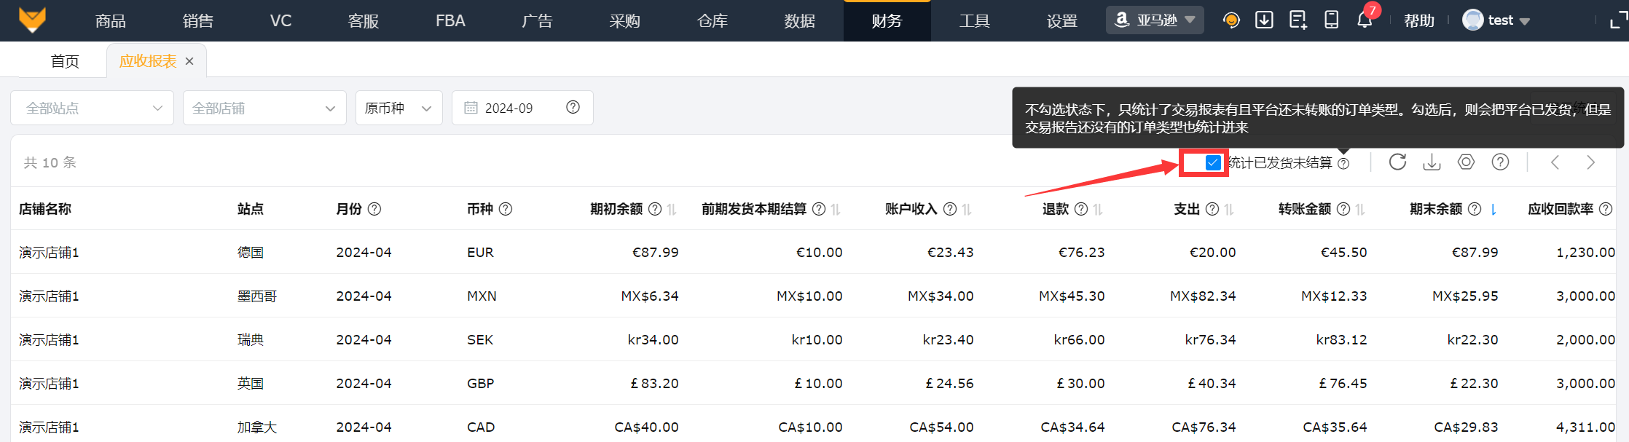This screenshot has height=442, width=1629.
Task: Click the customer service headset icon
Action: [x=1231, y=20]
